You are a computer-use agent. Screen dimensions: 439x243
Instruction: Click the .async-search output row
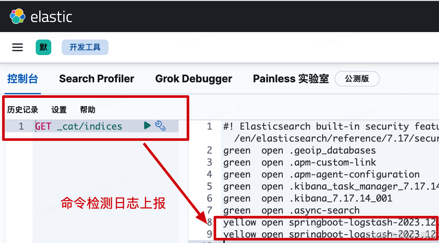pyautogui.click(x=291, y=210)
